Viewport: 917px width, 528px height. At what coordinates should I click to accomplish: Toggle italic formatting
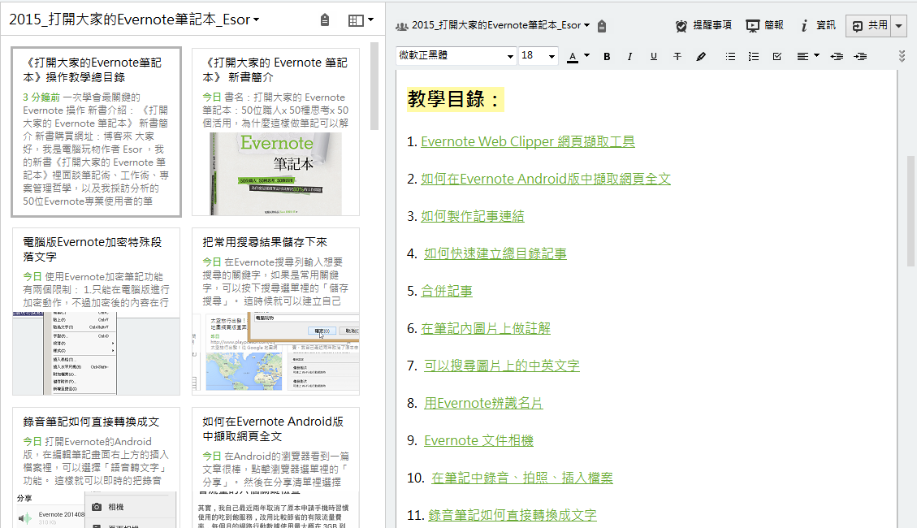coord(629,56)
